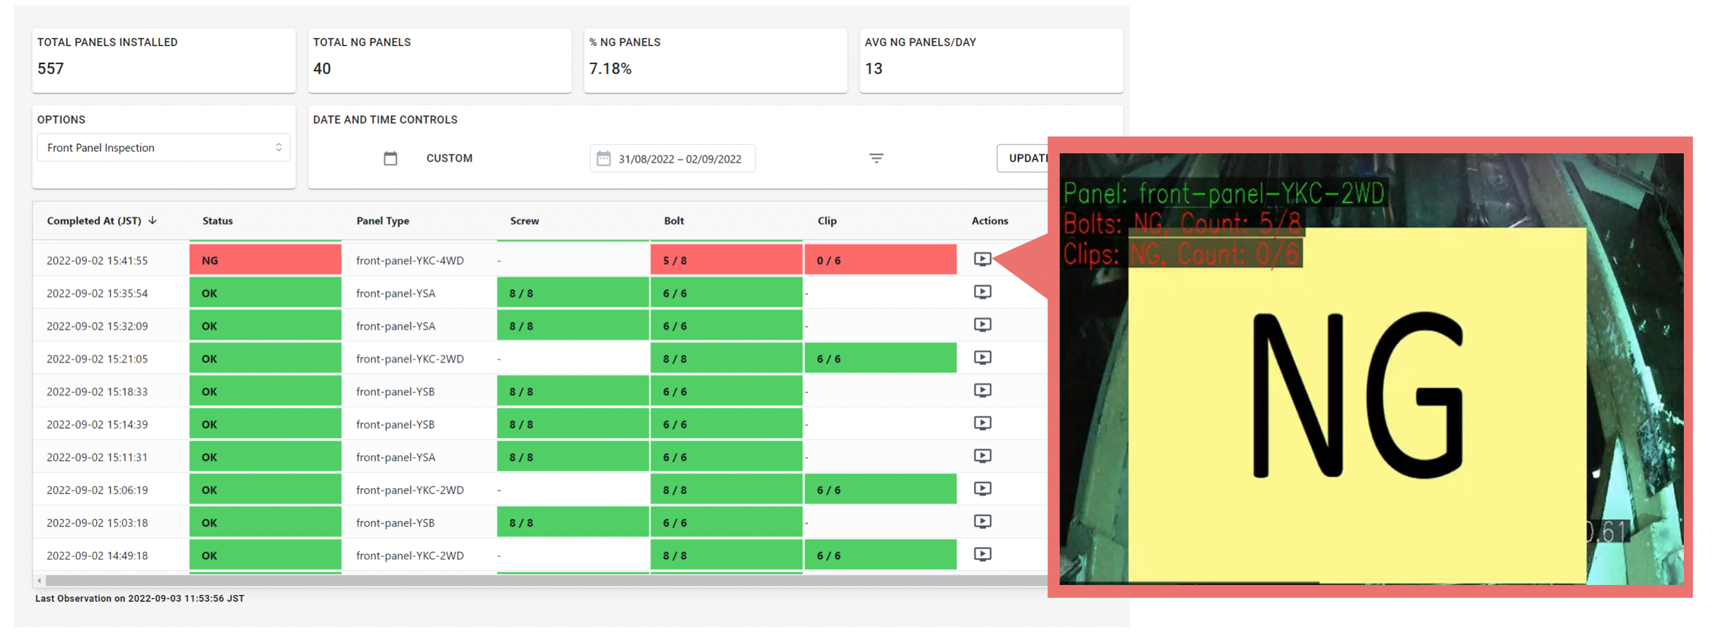Play video for the 15:14:39 row
This screenshot has height=635, width=1714.
pos(982,423)
